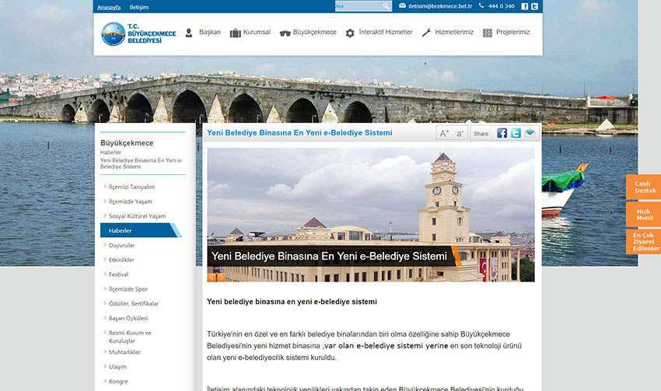Click the 444 0 340 phone number
Screen dimensions: 661x391
pyautogui.click(x=502, y=6)
